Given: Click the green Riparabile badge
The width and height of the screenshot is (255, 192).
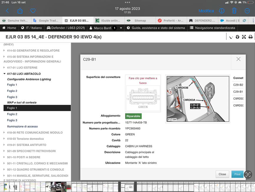Looking at the screenshot, I should (133, 116).
